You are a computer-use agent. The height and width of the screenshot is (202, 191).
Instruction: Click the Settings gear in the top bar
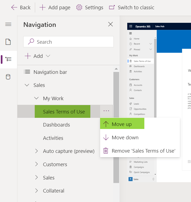[90, 7]
